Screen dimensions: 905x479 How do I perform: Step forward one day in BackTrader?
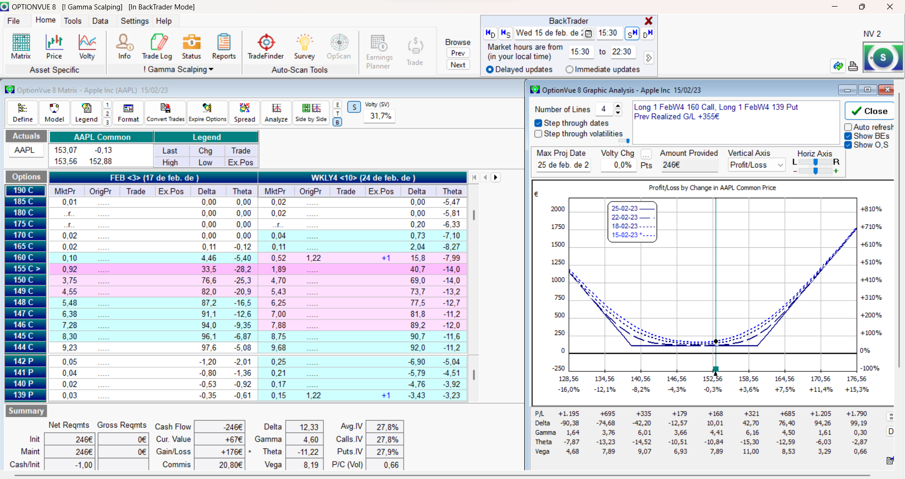pyautogui.click(x=648, y=34)
